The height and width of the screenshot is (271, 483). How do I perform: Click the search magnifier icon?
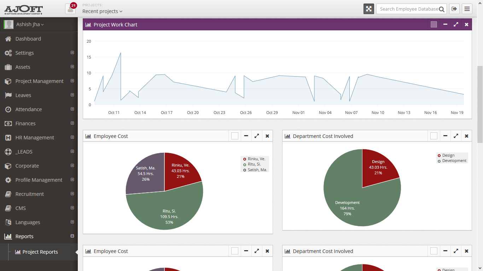click(441, 9)
